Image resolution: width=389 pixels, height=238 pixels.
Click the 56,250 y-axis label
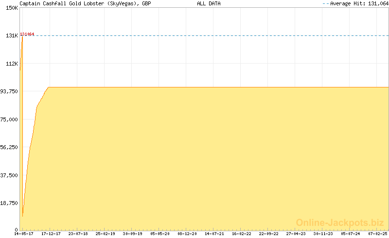[9, 147]
